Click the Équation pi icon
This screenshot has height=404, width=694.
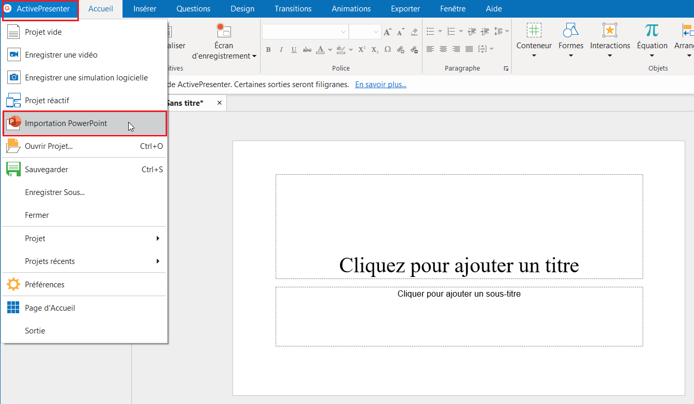[x=651, y=31]
